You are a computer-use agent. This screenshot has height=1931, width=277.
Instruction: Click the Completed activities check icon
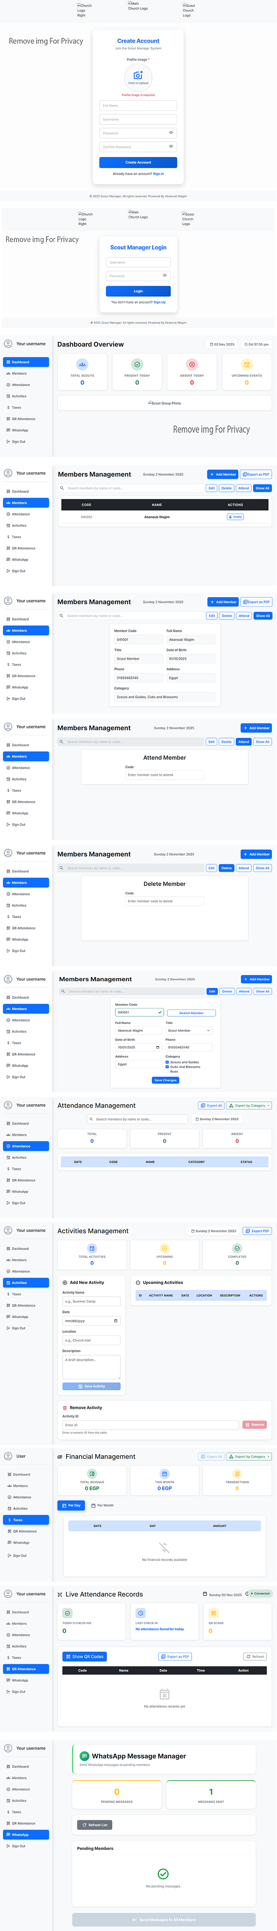point(237,1248)
